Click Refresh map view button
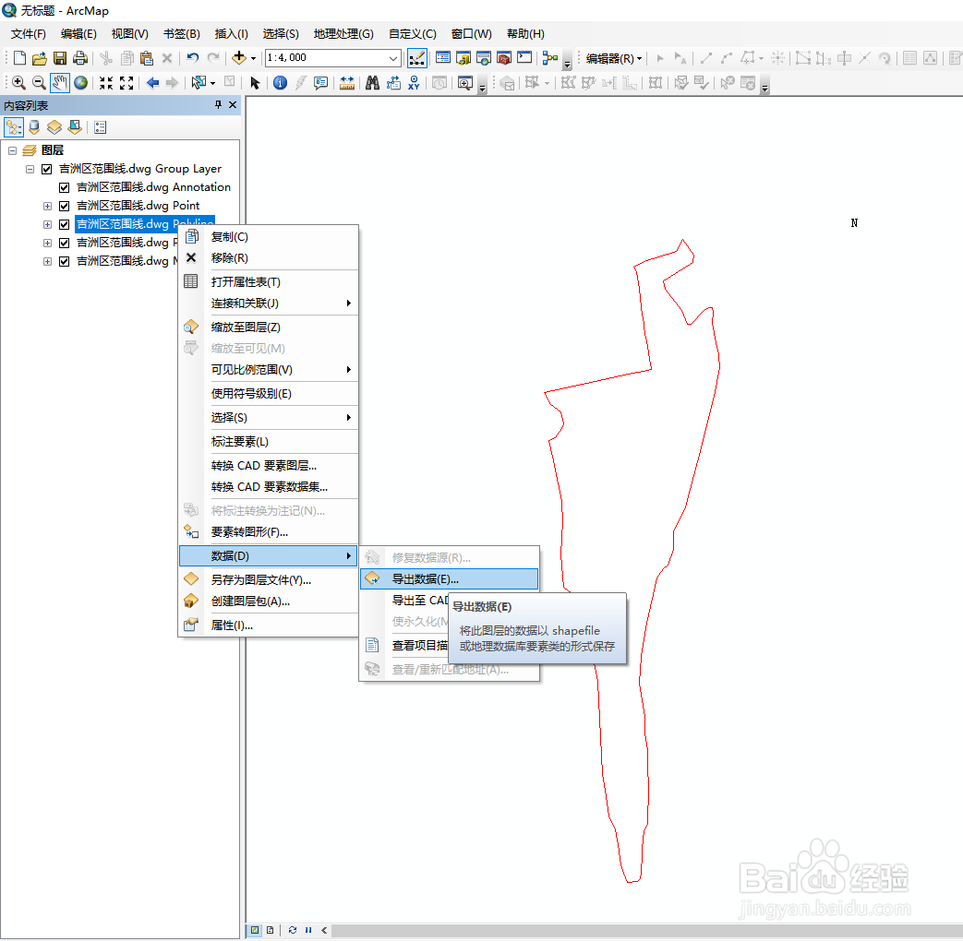 coord(293,930)
